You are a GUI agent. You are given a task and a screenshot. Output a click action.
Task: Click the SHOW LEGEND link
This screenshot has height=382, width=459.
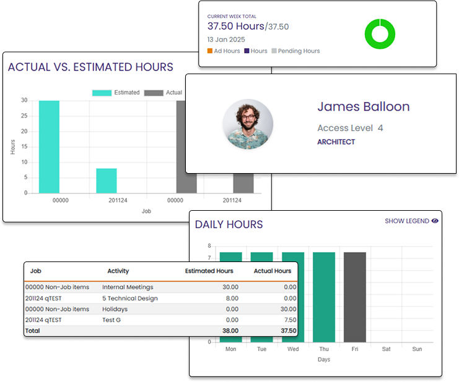coord(407,221)
